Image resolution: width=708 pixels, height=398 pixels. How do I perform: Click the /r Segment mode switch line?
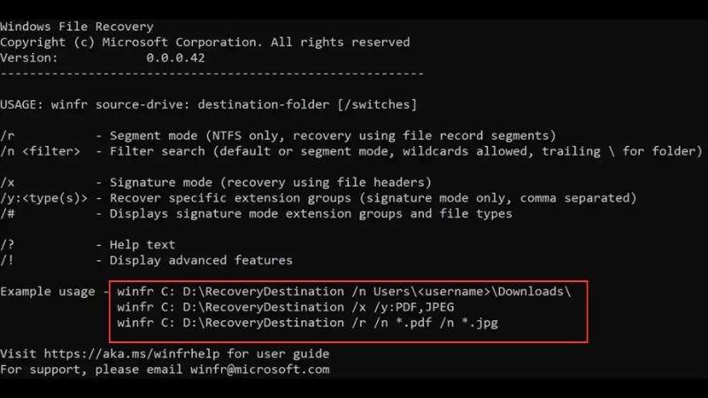[278, 136]
